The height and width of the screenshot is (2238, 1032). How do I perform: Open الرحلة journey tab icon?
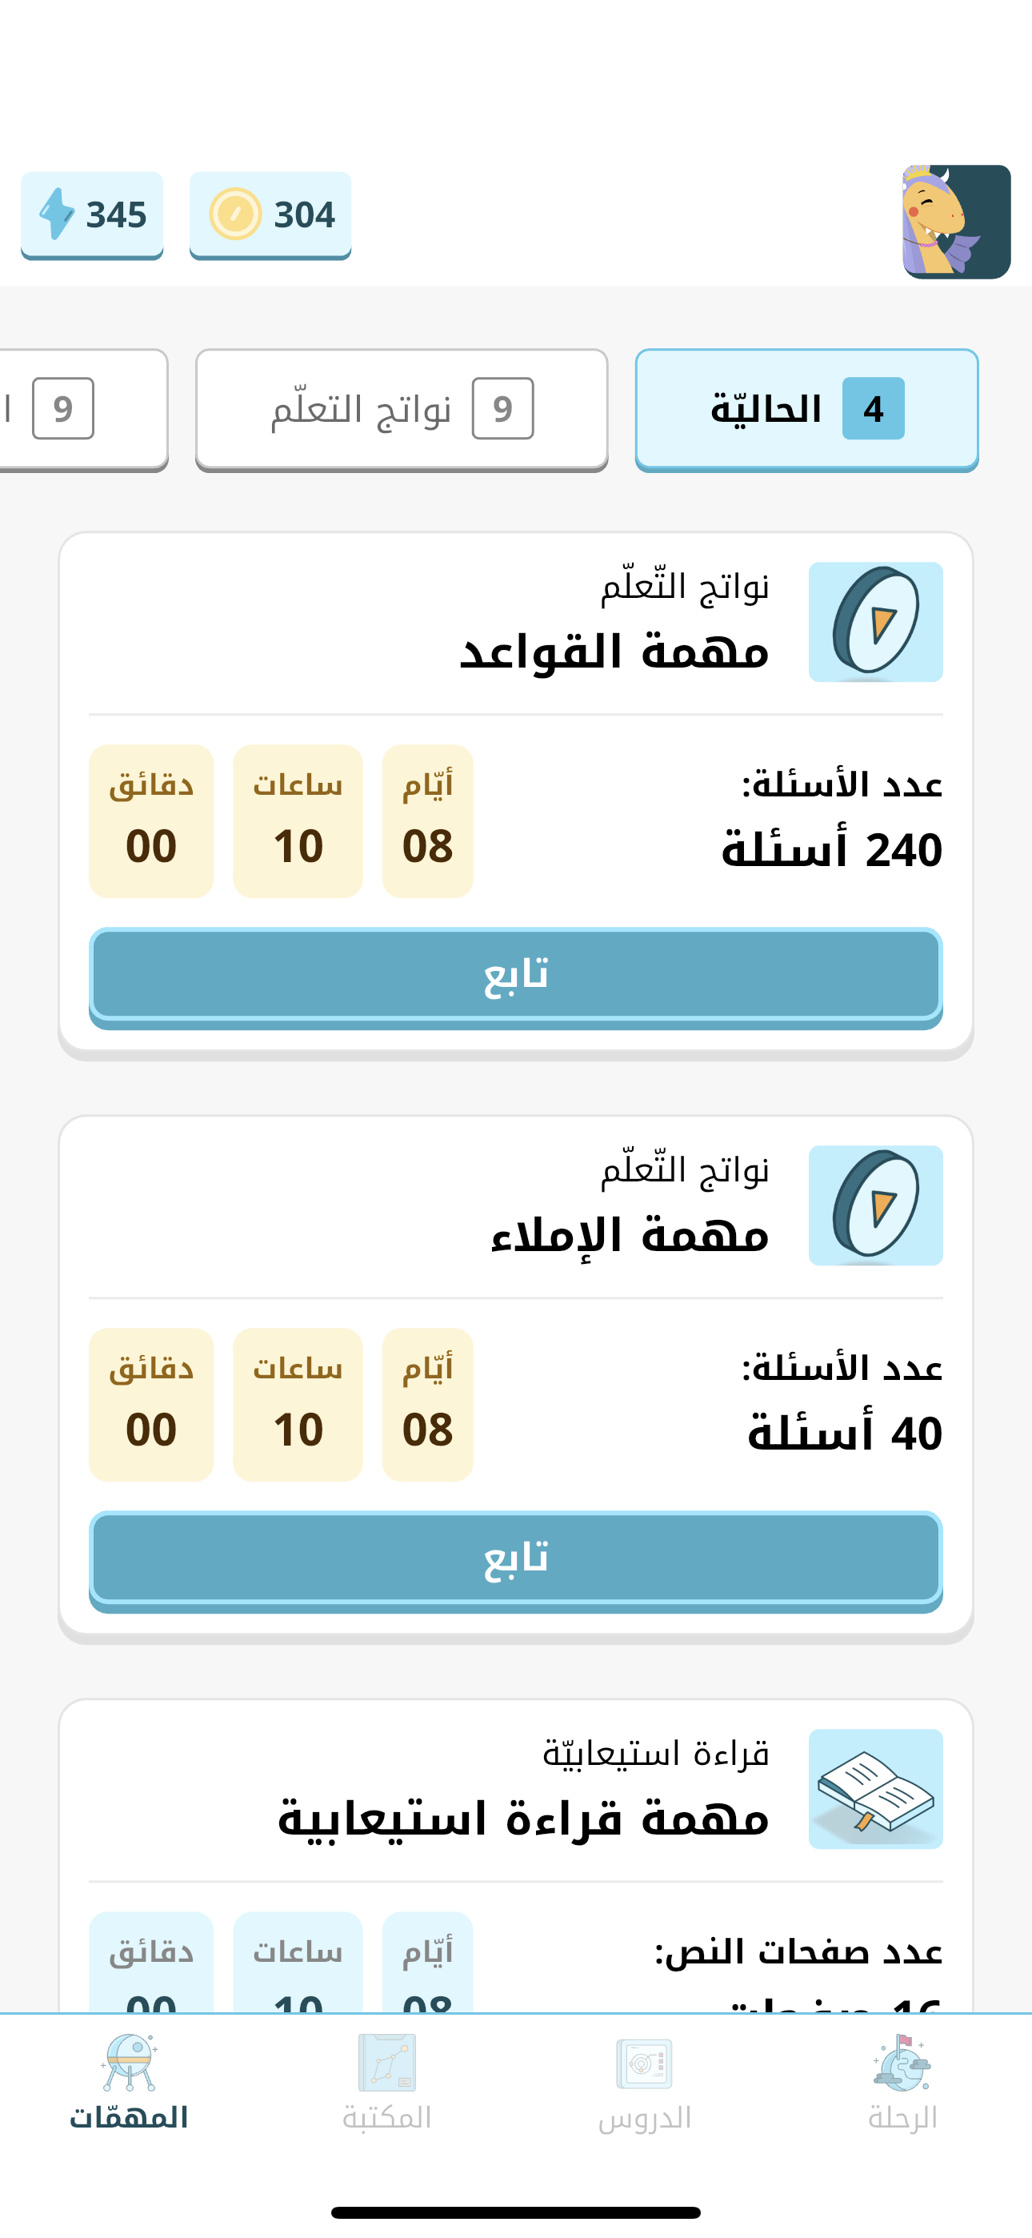[902, 2064]
